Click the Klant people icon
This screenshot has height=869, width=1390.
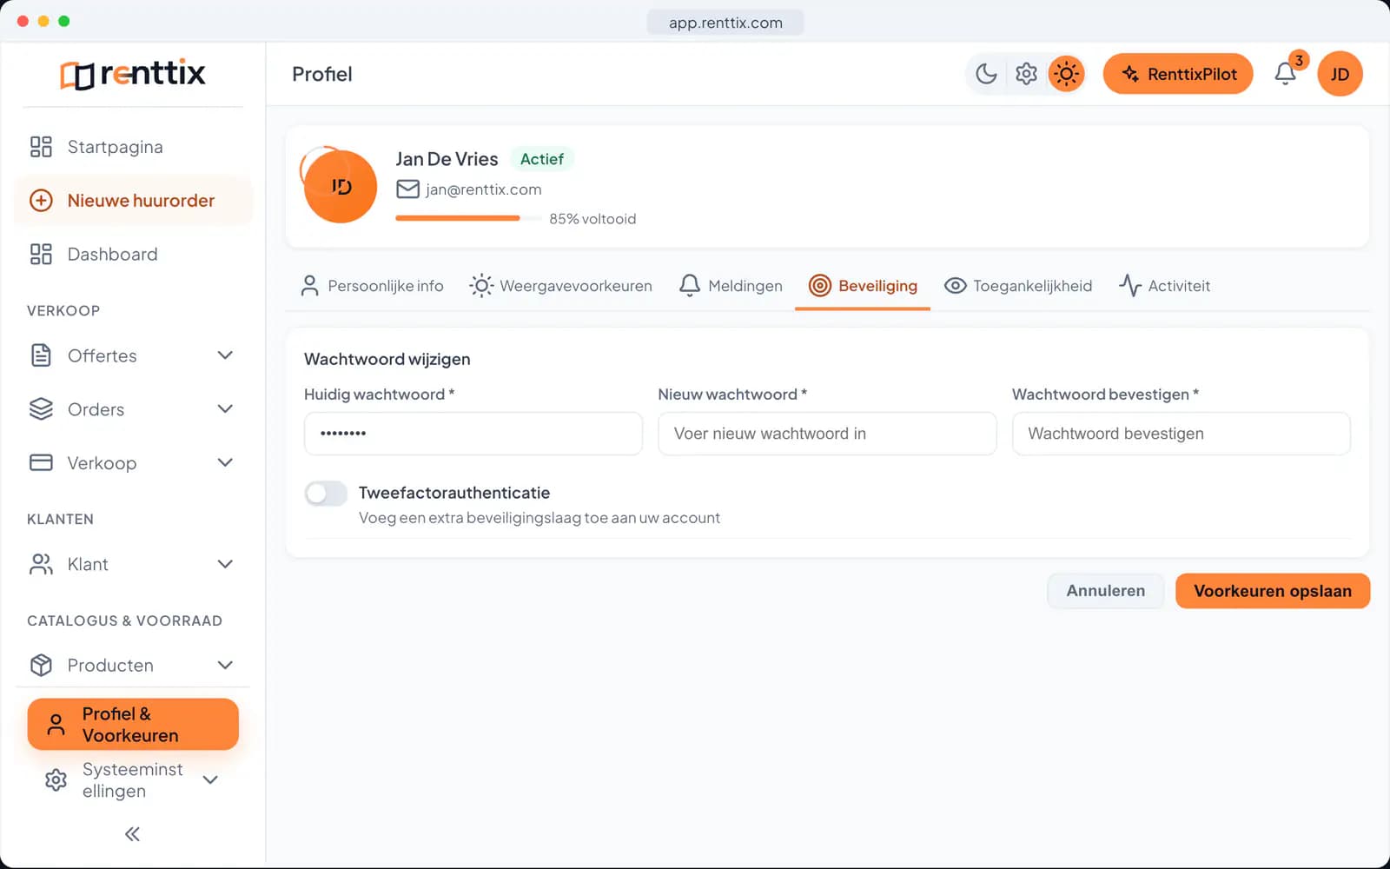(41, 564)
